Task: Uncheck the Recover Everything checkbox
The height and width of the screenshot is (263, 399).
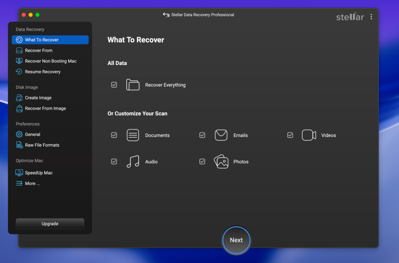Action: click(x=114, y=85)
